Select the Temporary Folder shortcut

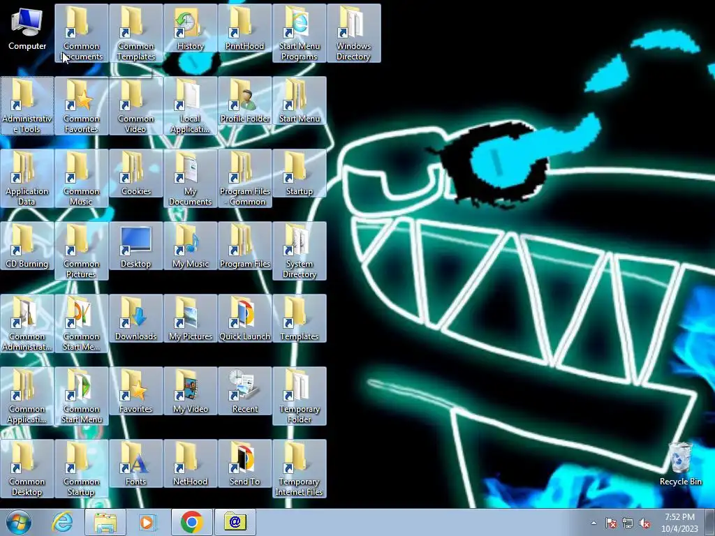point(299,396)
